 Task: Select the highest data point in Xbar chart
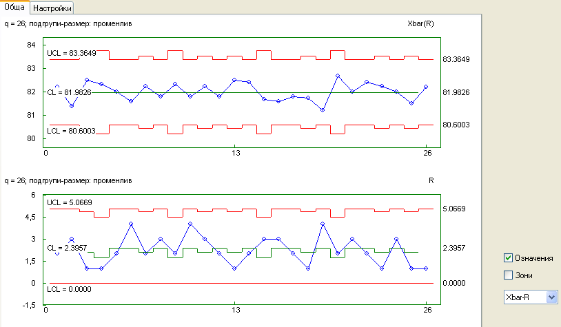[338, 76]
